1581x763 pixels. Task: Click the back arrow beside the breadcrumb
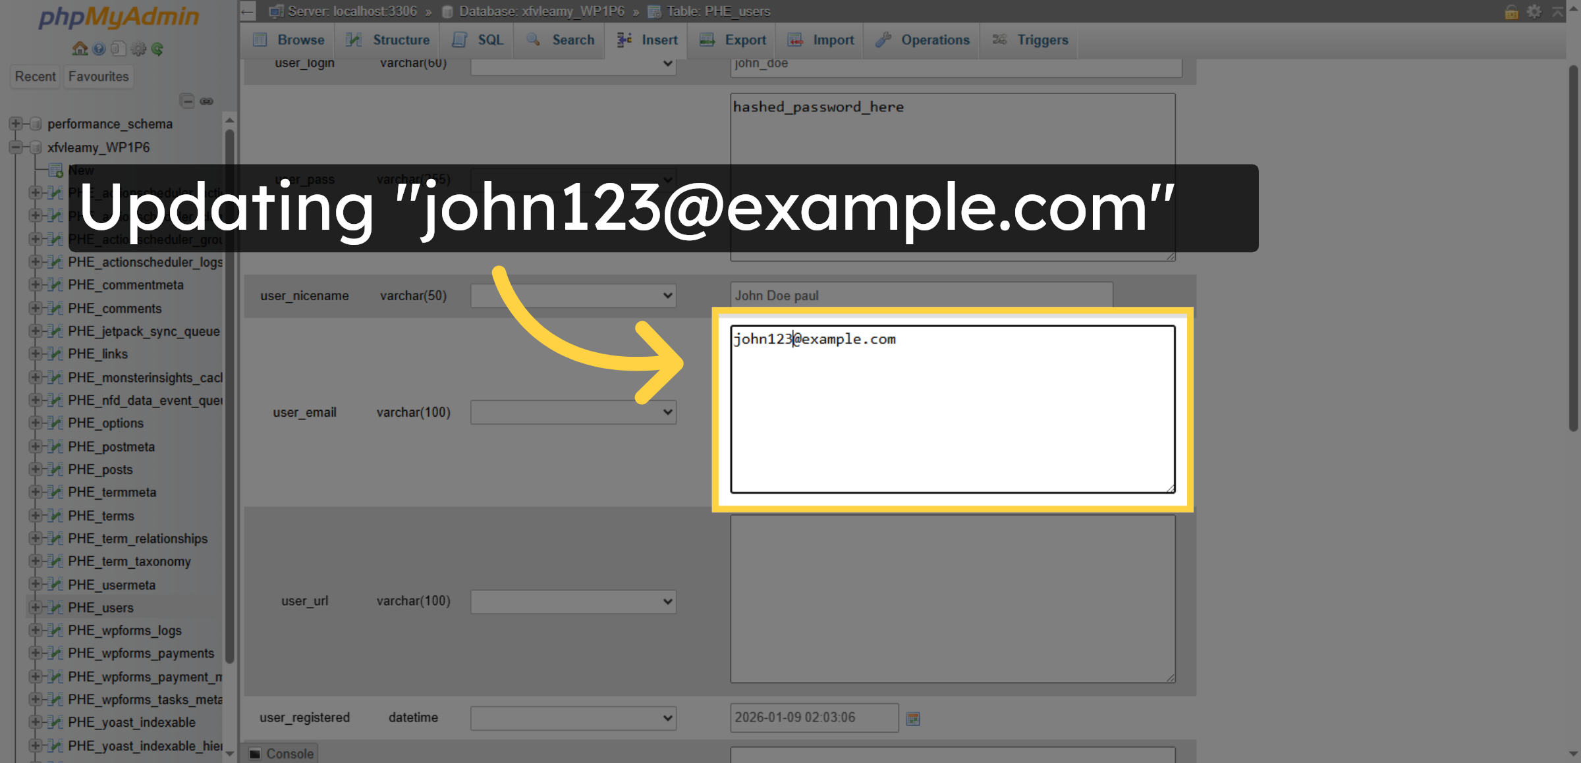pos(246,11)
